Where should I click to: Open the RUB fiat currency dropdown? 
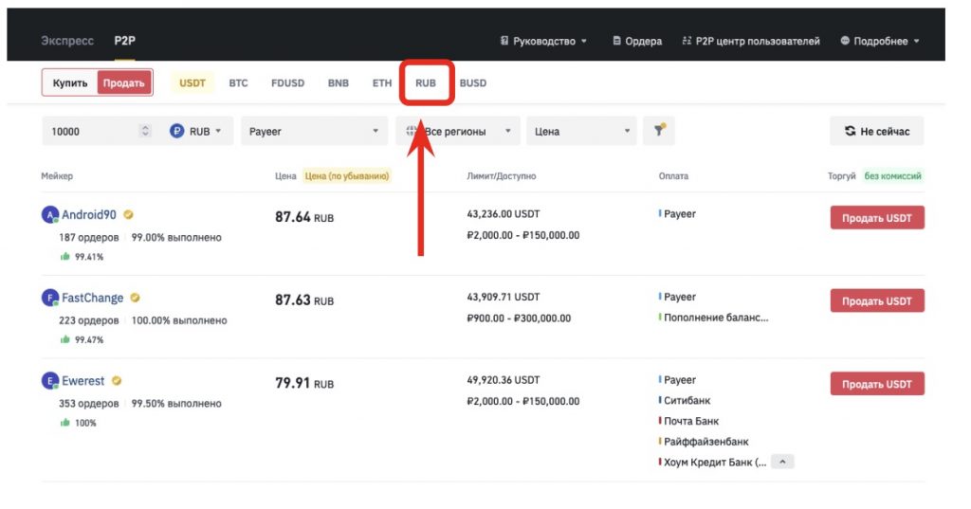tap(195, 131)
